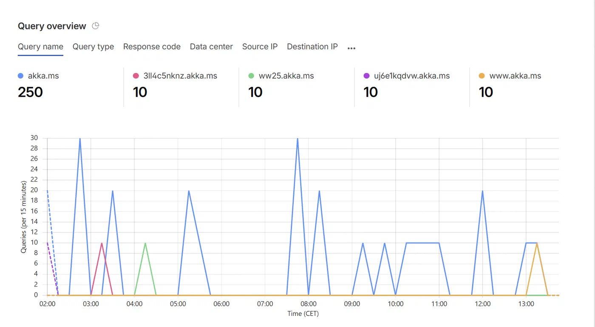The width and height of the screenshot is (595, 327).
Task: Select the Query name tab
Action: [x=40, y=47]
